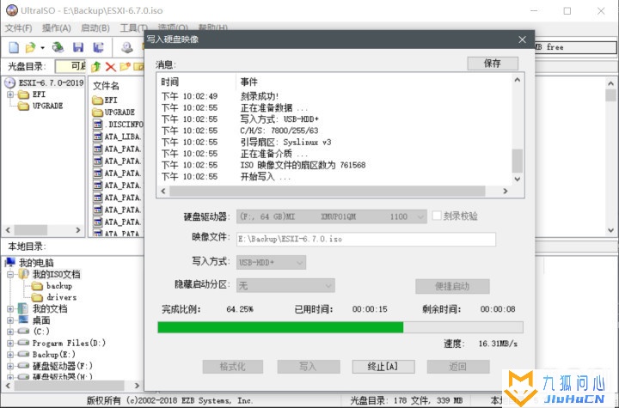Click the ESXI-6.7.0 disc root icon
The height and width of the screenshot is (408, 619).
9,82
